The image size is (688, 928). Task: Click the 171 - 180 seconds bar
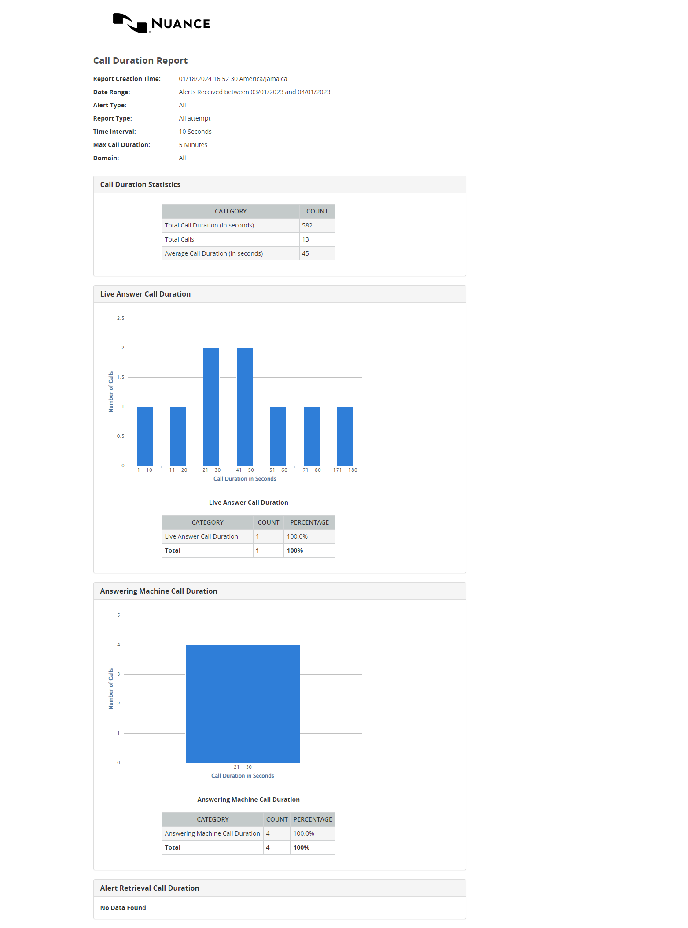point(345,436)
